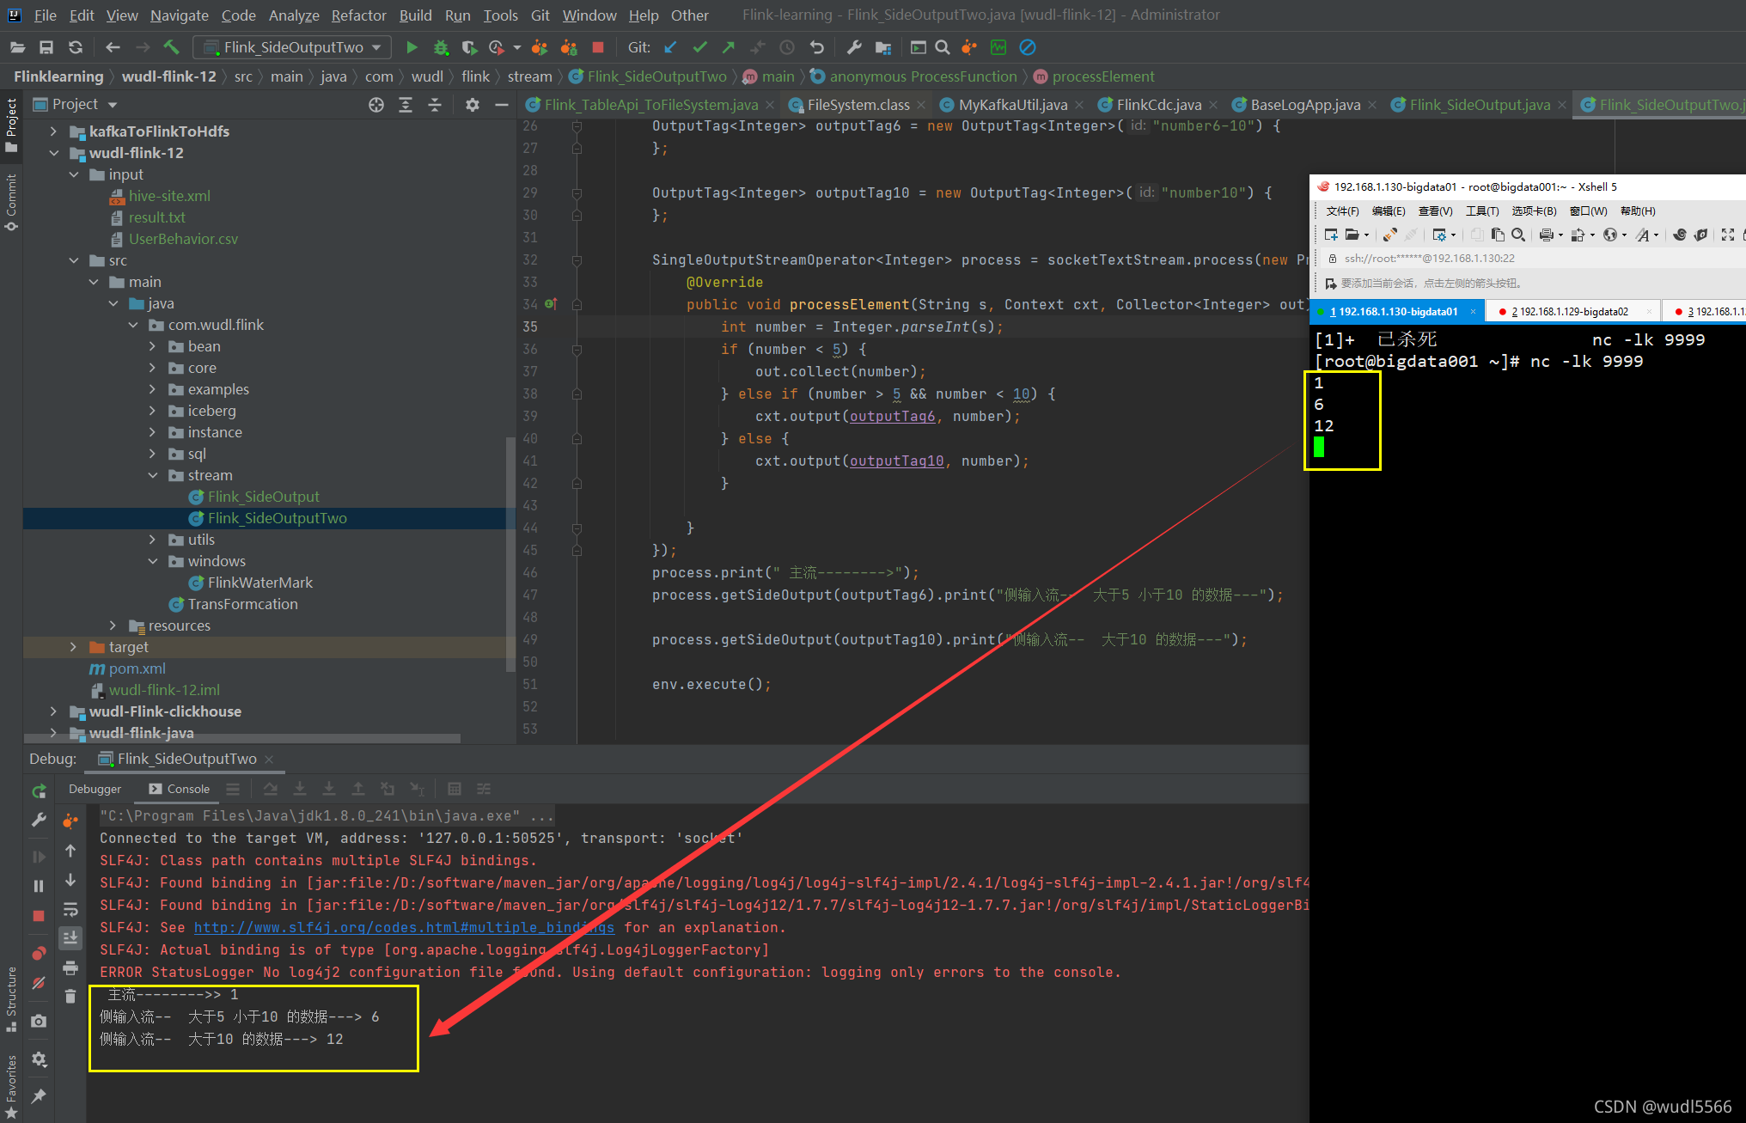This screenshot has height=1123, width=1746.
Task: Click the Run/Debug green play icon
Action: (x=410, y=48)
